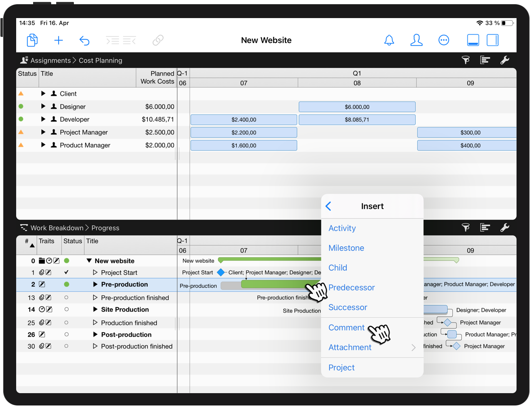Open the Attachment submenu chevron
Viewport: 530px width, 407px height.
coord(413,347)
